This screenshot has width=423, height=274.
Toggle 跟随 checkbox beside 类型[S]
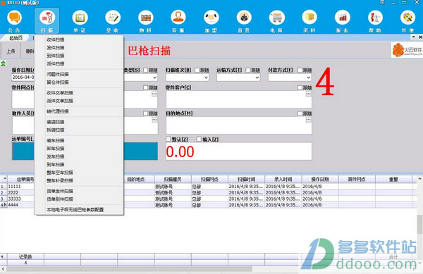click(x=146, y=70)
